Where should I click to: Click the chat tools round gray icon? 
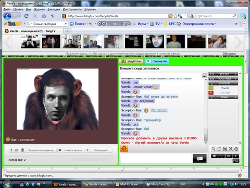(x=236, y=149)
